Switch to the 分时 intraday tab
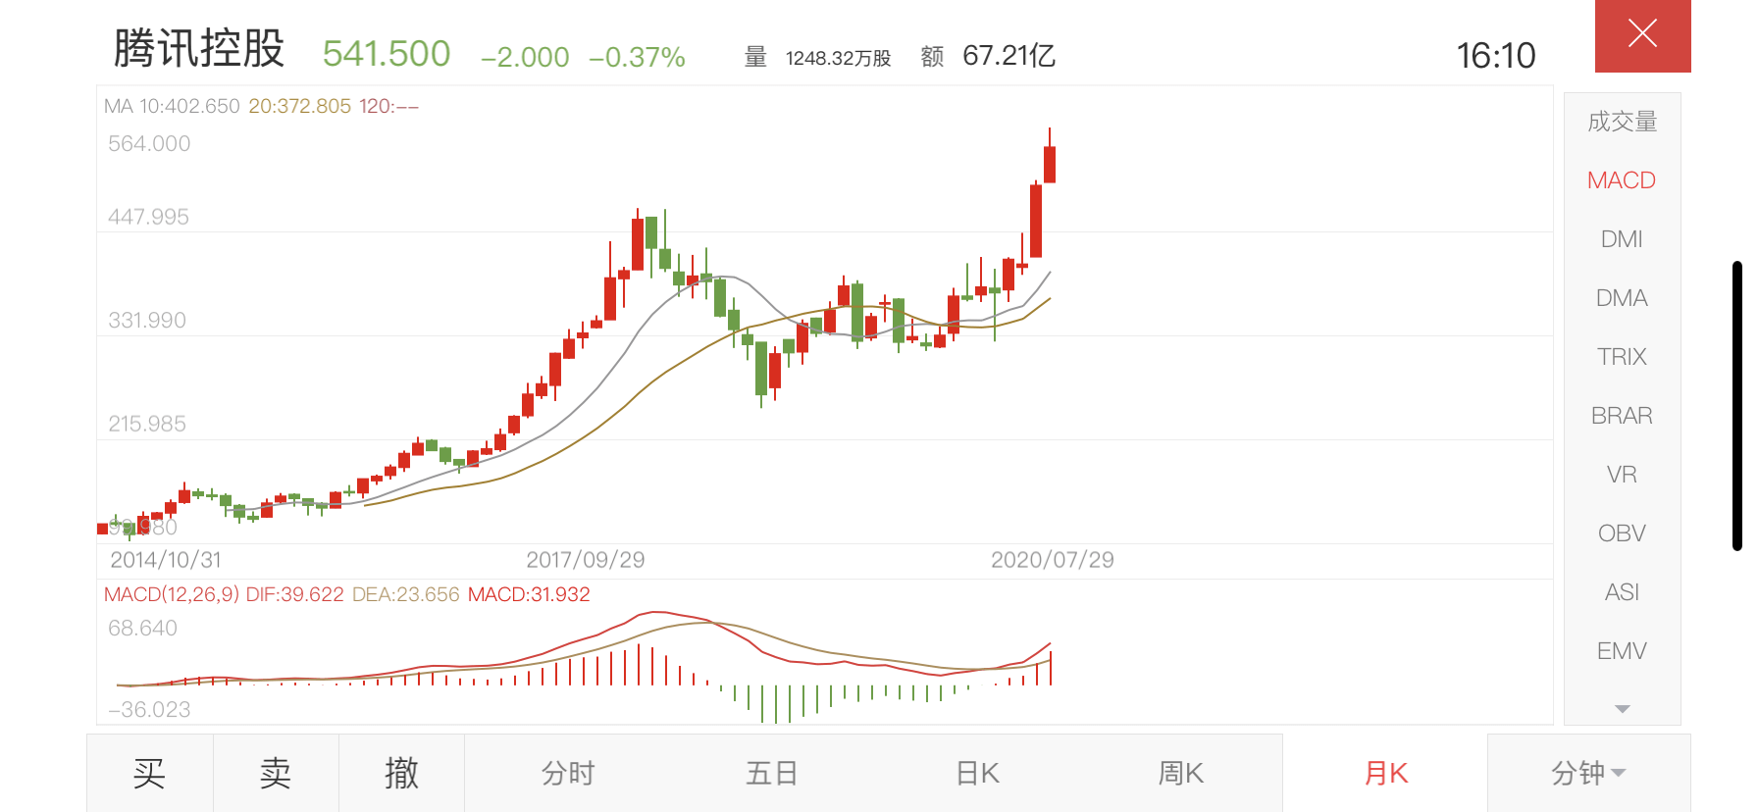Screen dimensions: 1758x812 tap(568, 773)
